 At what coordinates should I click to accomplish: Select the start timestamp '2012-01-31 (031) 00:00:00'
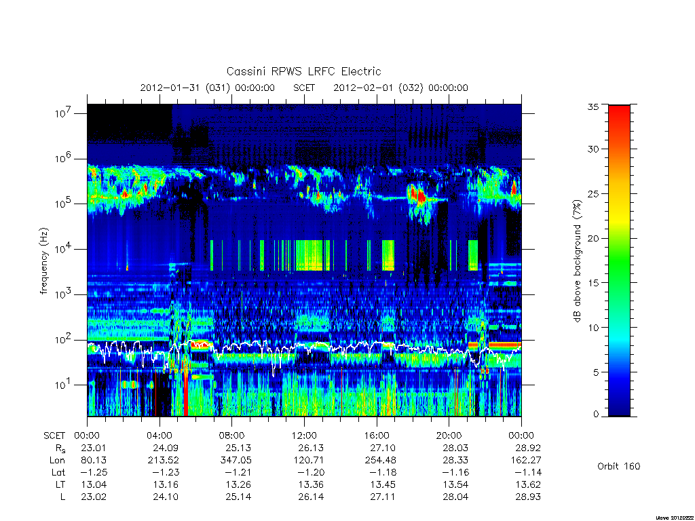pos(208,88)
